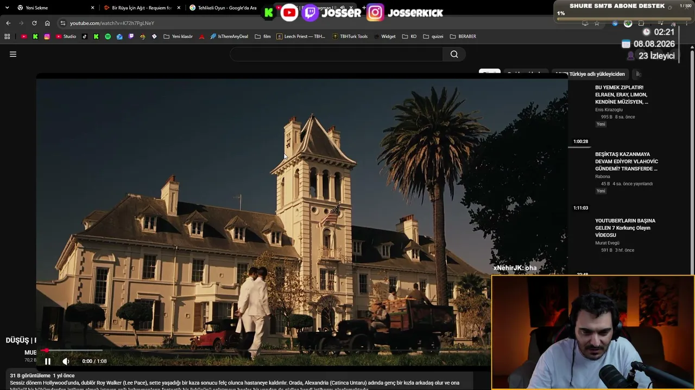
Task: Expand the KO bookmark folder
Action: point(409,36)
